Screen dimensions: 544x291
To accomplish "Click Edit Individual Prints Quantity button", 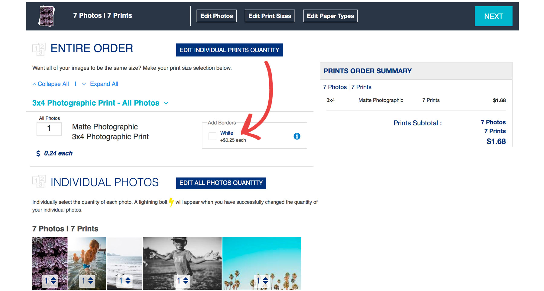I will coord(229,50).
